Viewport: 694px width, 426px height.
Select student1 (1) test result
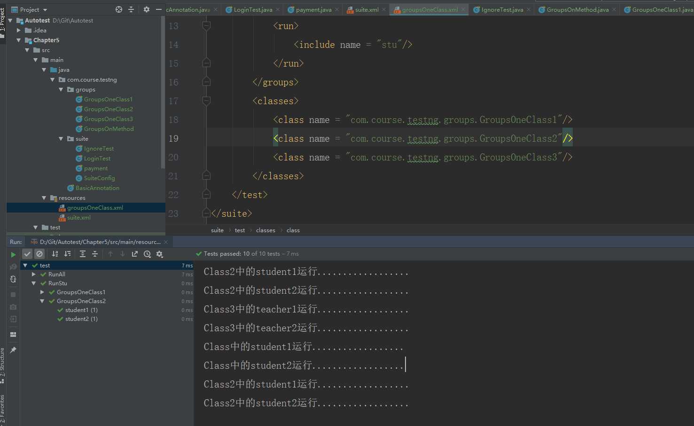(x=81, y=310)
